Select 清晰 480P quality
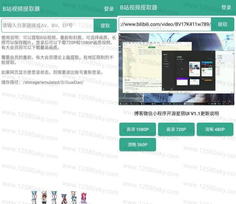Viewport: 236px width, 204px height. pyautogui.click(x=215, y=129)
